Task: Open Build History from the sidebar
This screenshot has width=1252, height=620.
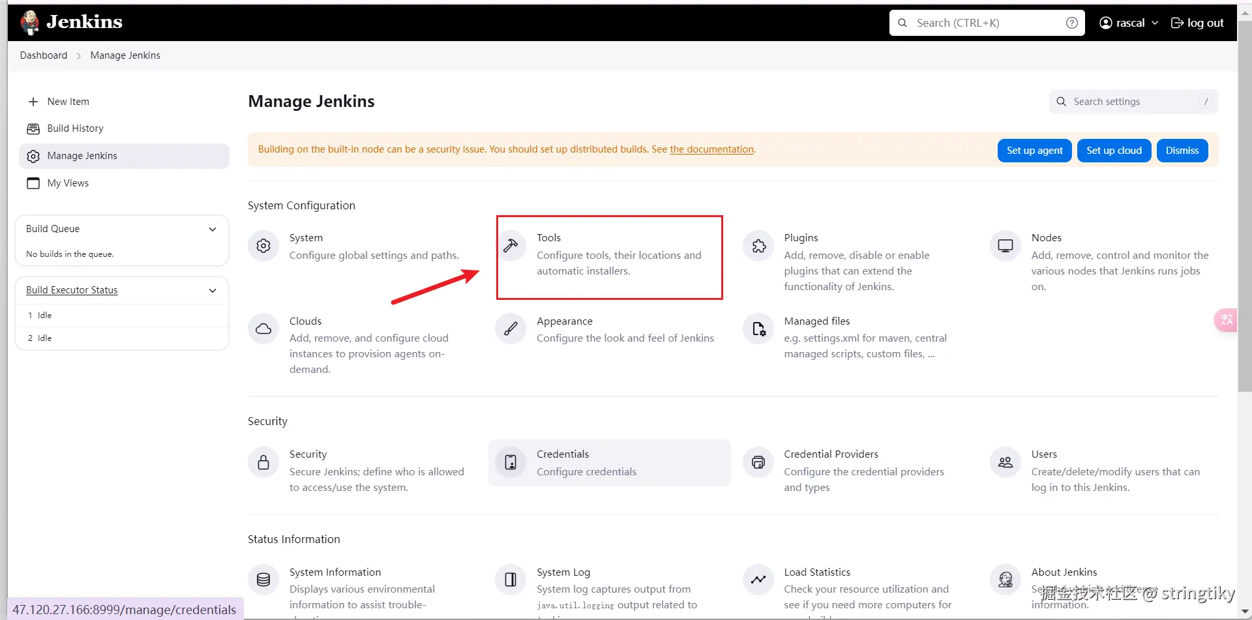Action: (x=75, y=128)
